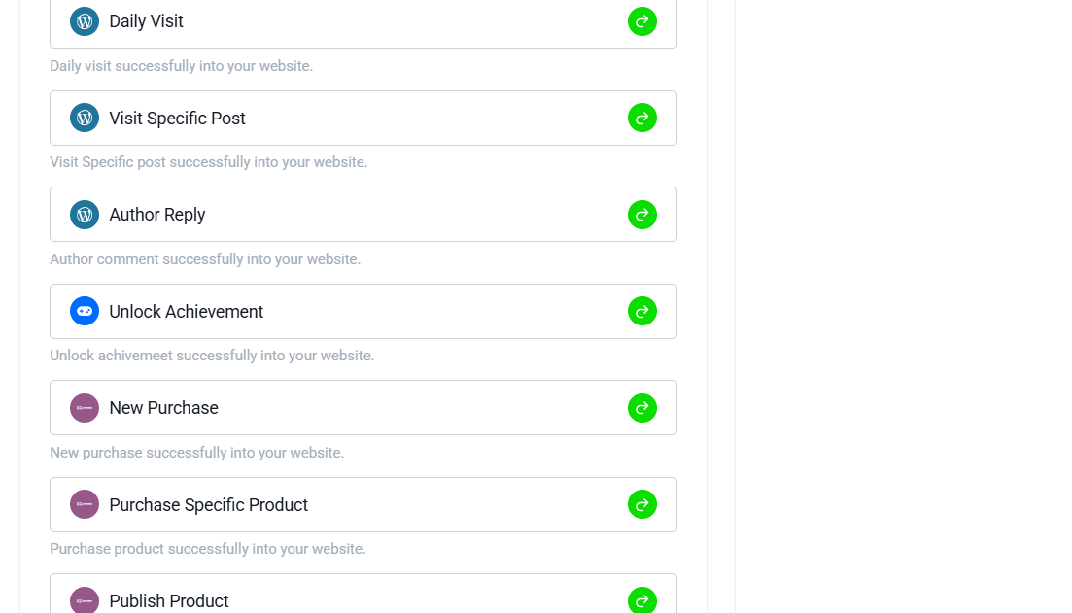Select the Purchase Specific Product label

(x=209, y=505)
